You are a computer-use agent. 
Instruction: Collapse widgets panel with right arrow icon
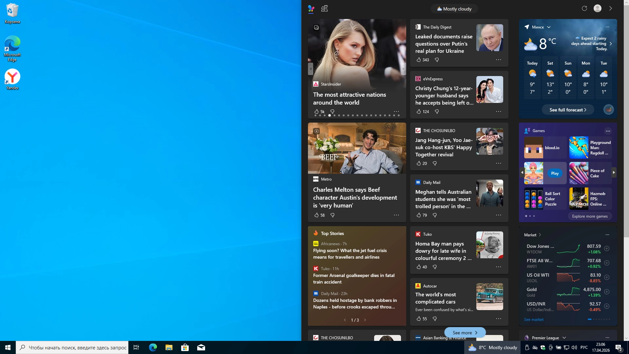(610, 9)
